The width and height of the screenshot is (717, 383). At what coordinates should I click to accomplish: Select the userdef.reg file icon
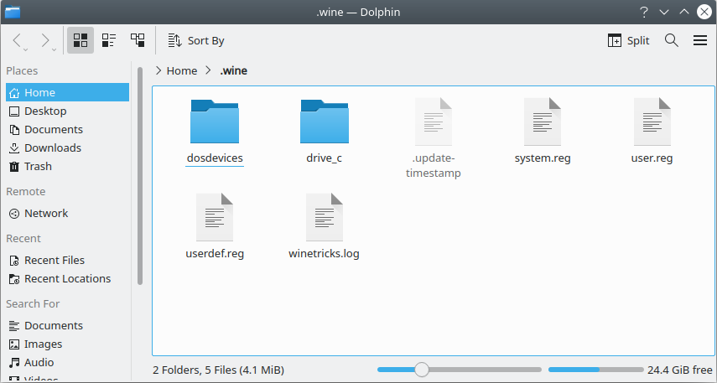[215, 217]
